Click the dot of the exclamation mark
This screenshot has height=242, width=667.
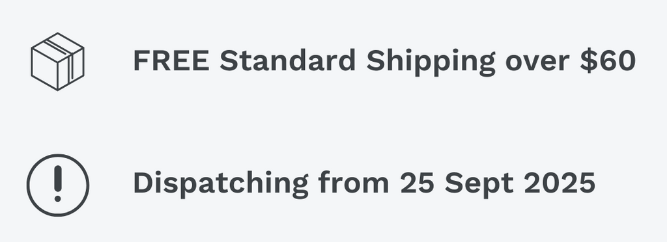pyautogui.click(x=58, y=198)
